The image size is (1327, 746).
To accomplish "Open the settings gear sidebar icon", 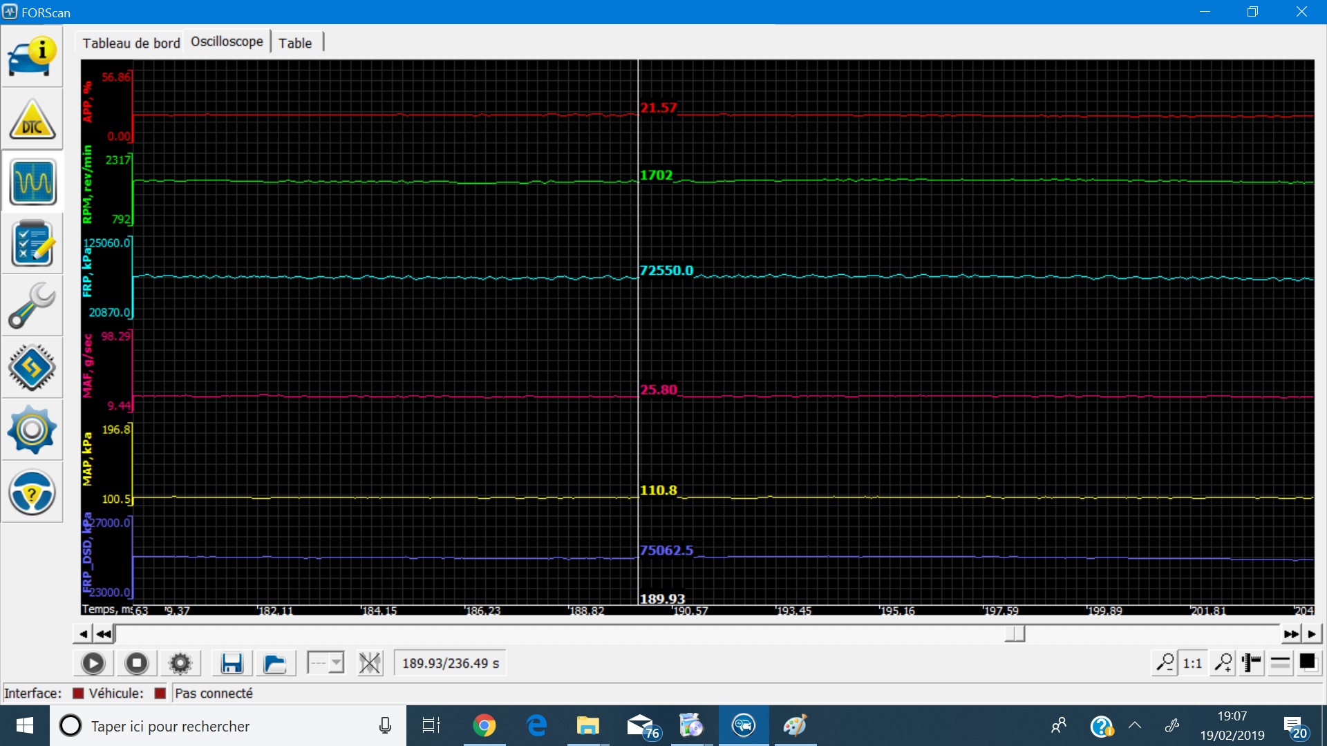I will [32, 430].
